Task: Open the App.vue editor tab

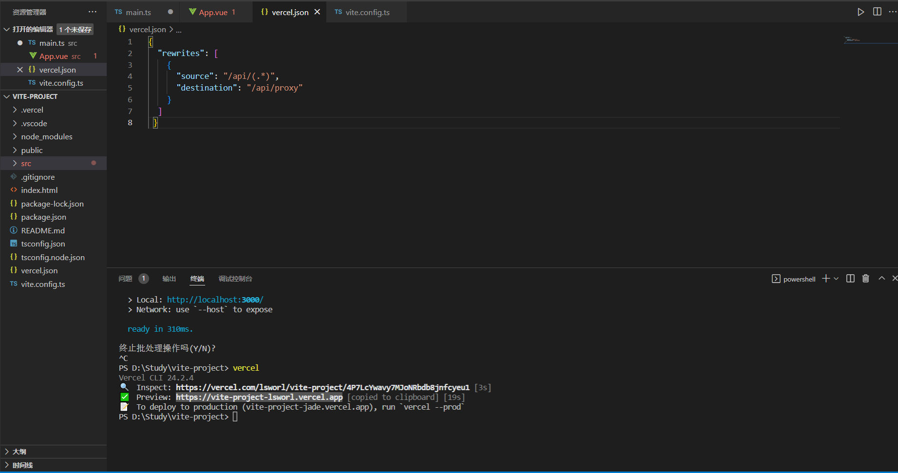Action: coord(216,12)
